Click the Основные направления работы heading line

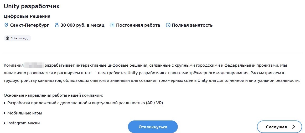(x=53, y=95)
